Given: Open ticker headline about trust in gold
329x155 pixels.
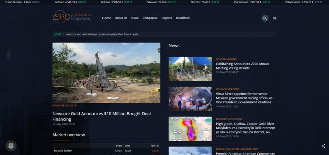Looking at the screenshot, I should [102, 34].
